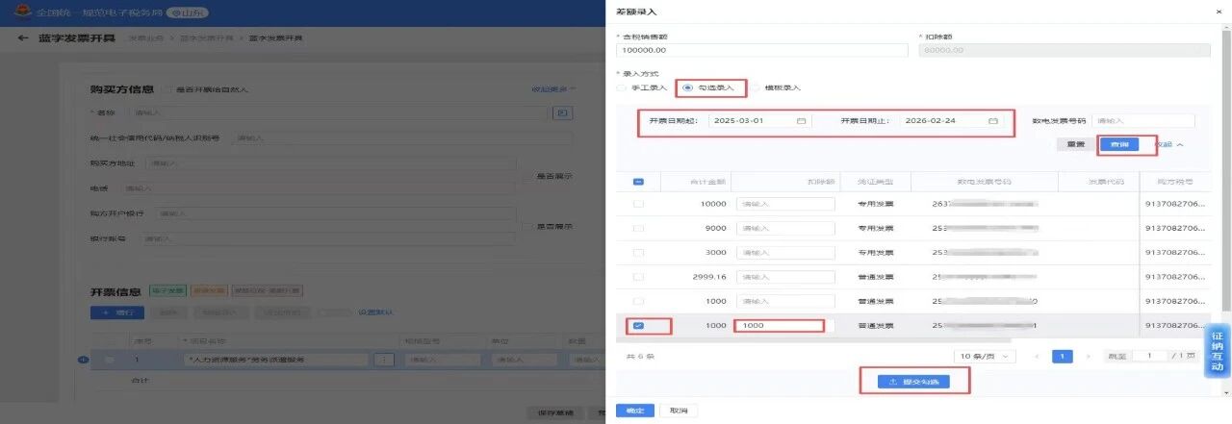Click the 提交勾选 upload button
The width and height of the screenshot is (1232, 424).
pos(913,382)
